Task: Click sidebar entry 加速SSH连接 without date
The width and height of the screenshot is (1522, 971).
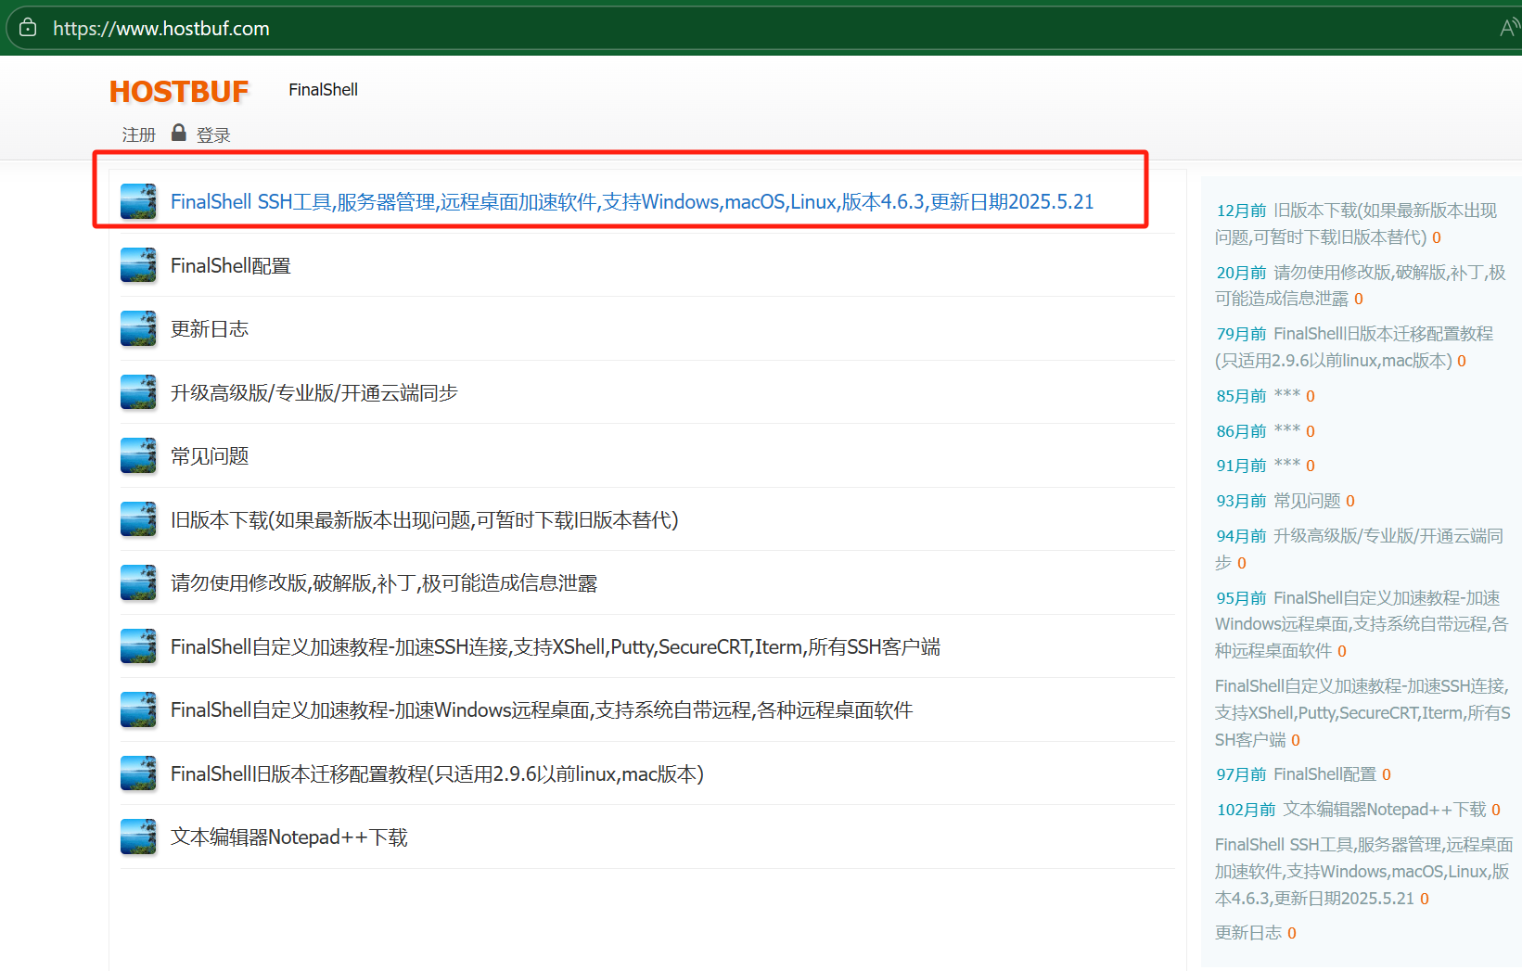Action: tap(1362, 713)
